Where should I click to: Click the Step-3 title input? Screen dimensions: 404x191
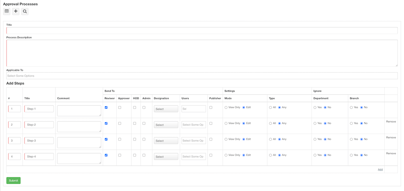coord(39,141)
